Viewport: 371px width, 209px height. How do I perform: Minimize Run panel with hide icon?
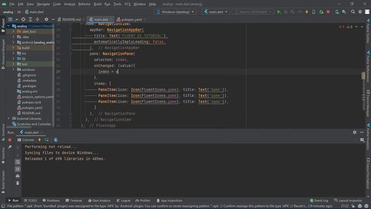point(362,132)
